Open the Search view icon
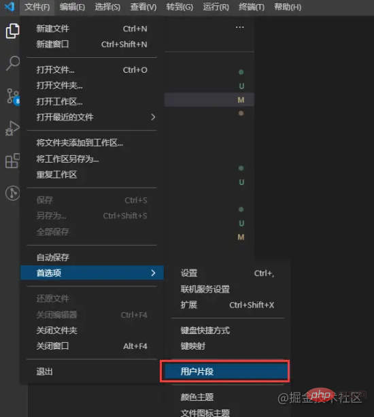374x417 pixels. [x=12, y=63]
